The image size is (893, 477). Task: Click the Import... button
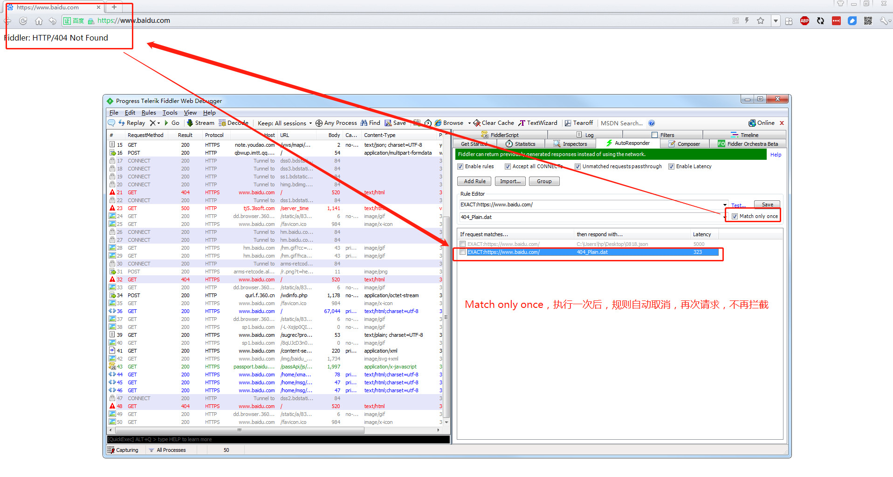point(510,181)
